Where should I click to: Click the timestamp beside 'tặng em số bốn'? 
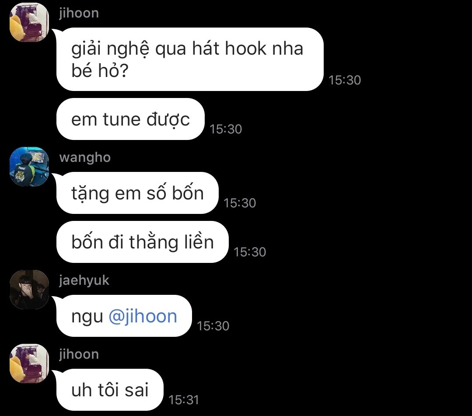tap(240, 203)
